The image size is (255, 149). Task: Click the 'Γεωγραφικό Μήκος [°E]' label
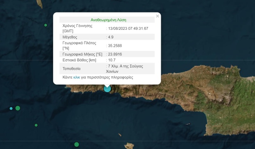tap(82, 54)
